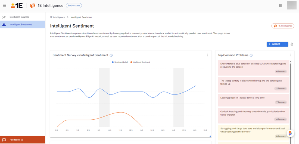Click the user profile avatar
This screenshot has width=299, height=144.
click(292, 5)
